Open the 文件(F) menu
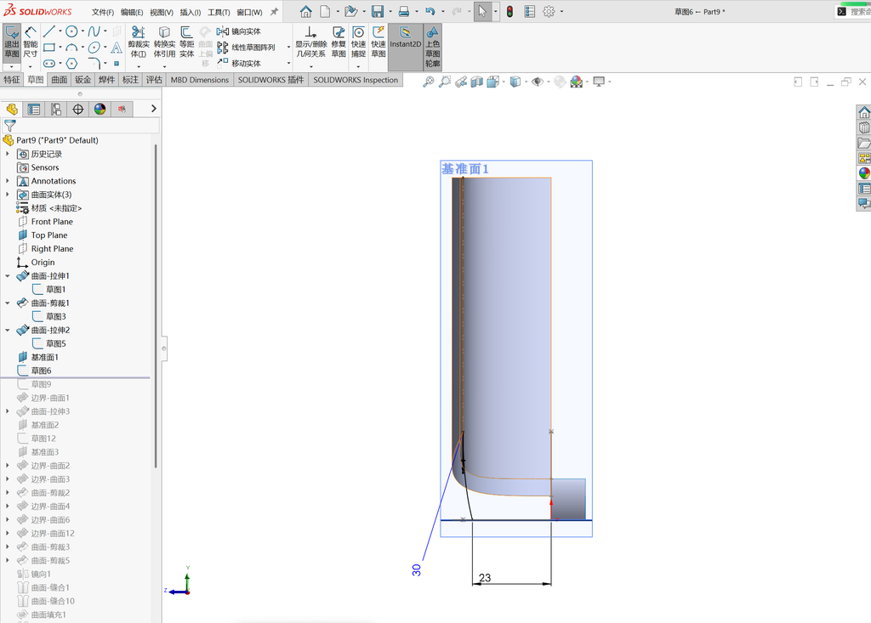Image resolution: width=871 pixels, height=623 pixels. click(x=103, y=12)
